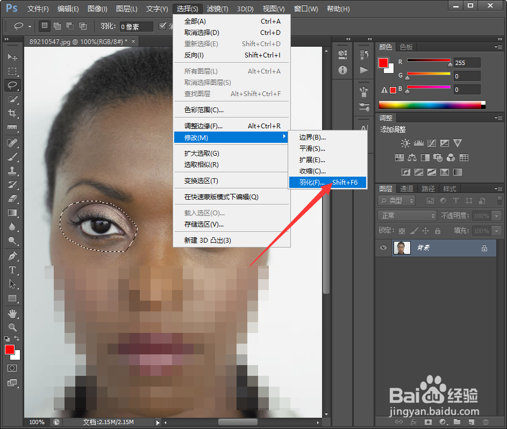Open the layer filter type 类型 dropdown
Image resolution: width=507 pixels, height=429 pixels.
tap(396, 200)
